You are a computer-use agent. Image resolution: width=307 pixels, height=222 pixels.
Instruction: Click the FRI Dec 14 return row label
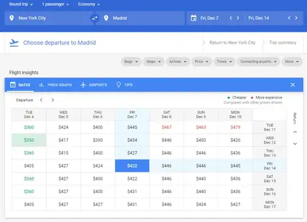(270, 166)
